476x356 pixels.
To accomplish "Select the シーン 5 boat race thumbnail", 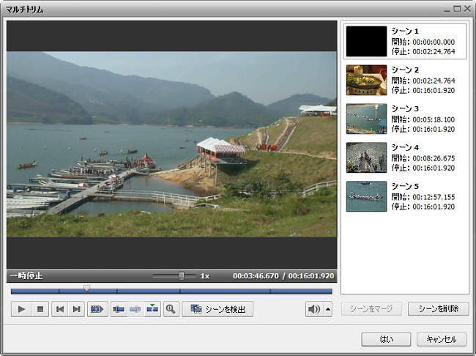I will pos(366,196).
